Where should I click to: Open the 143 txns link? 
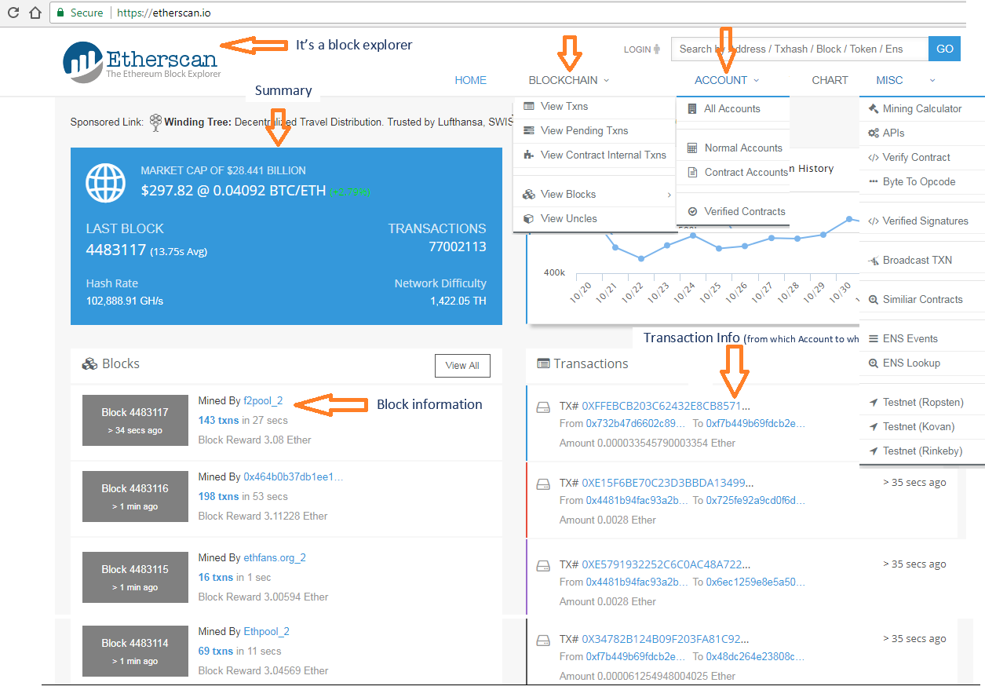click(x=218, y=421)
